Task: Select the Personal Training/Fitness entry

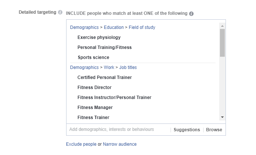Action: [x=104, y=47]
